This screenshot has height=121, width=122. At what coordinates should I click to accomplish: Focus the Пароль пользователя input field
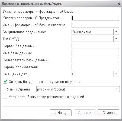pos(95,67)
